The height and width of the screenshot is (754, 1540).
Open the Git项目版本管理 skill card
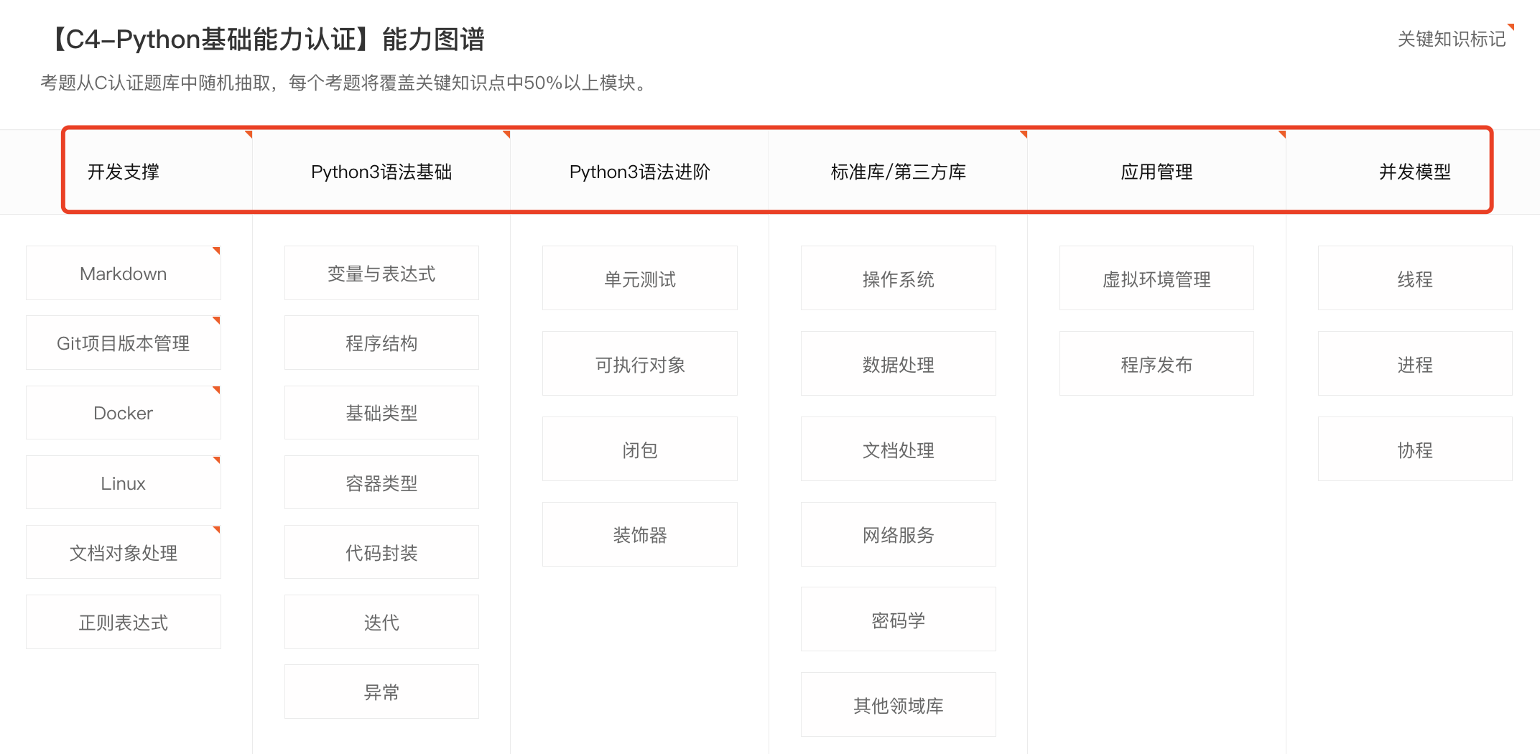pyautogui.click(x=124, y=343)
